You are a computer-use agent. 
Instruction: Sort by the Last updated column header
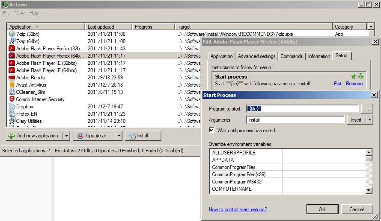tap(108, 26)
